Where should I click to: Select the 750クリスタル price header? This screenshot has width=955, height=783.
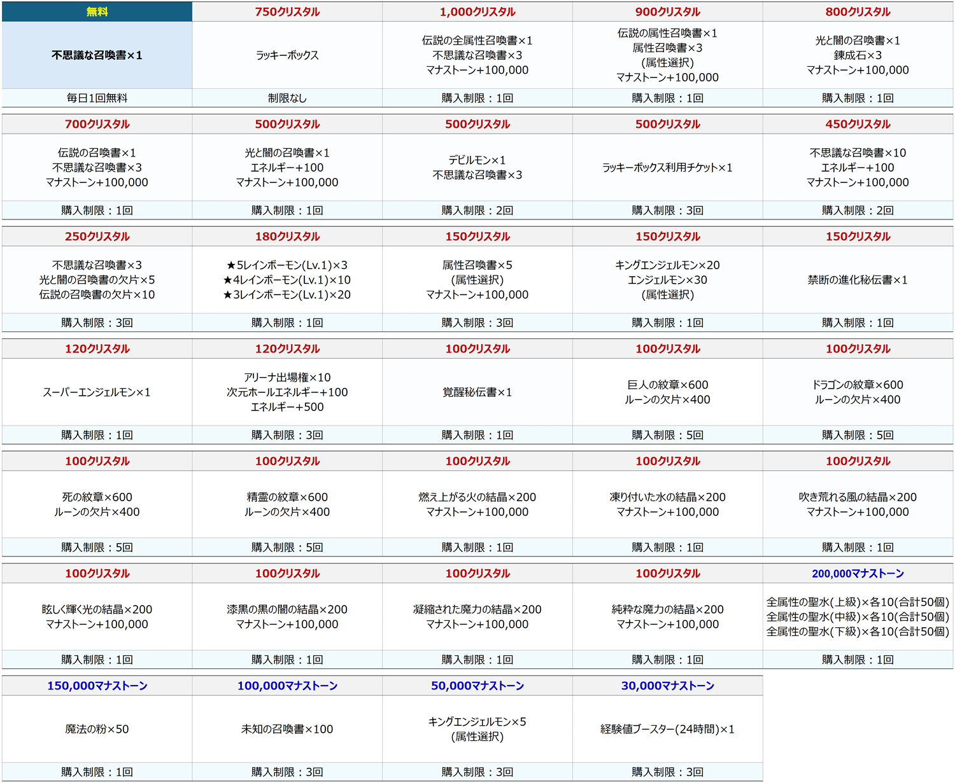click(287, 12)
